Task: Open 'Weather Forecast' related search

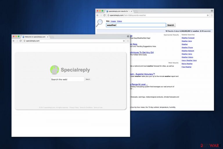Action: pyautogui.click(x=188, y=38)
